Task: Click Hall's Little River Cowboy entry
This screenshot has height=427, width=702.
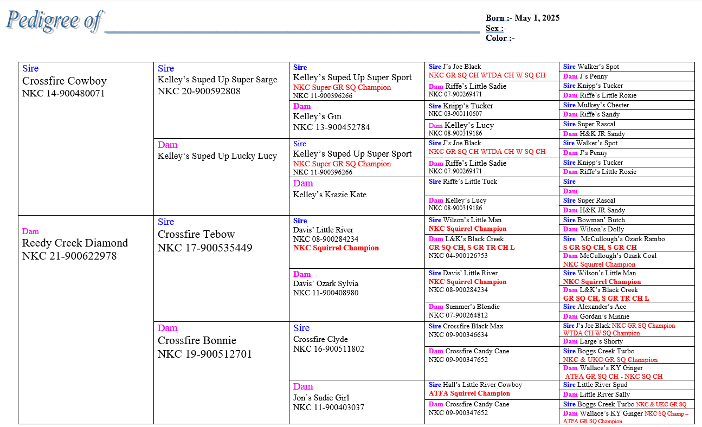Action: click(482, 385)
